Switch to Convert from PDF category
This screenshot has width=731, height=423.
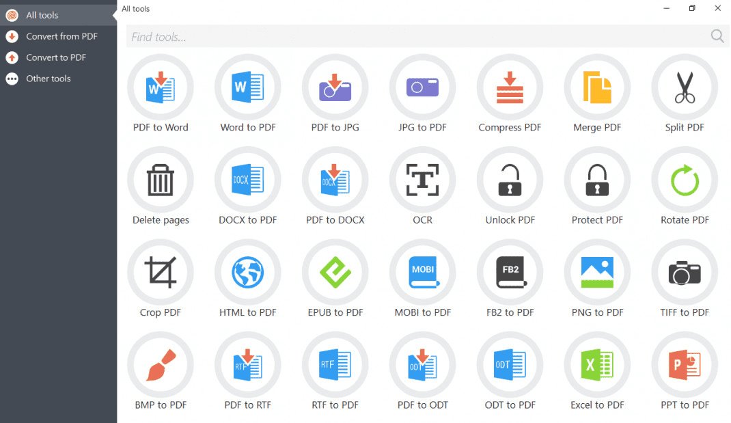point(58,36)
